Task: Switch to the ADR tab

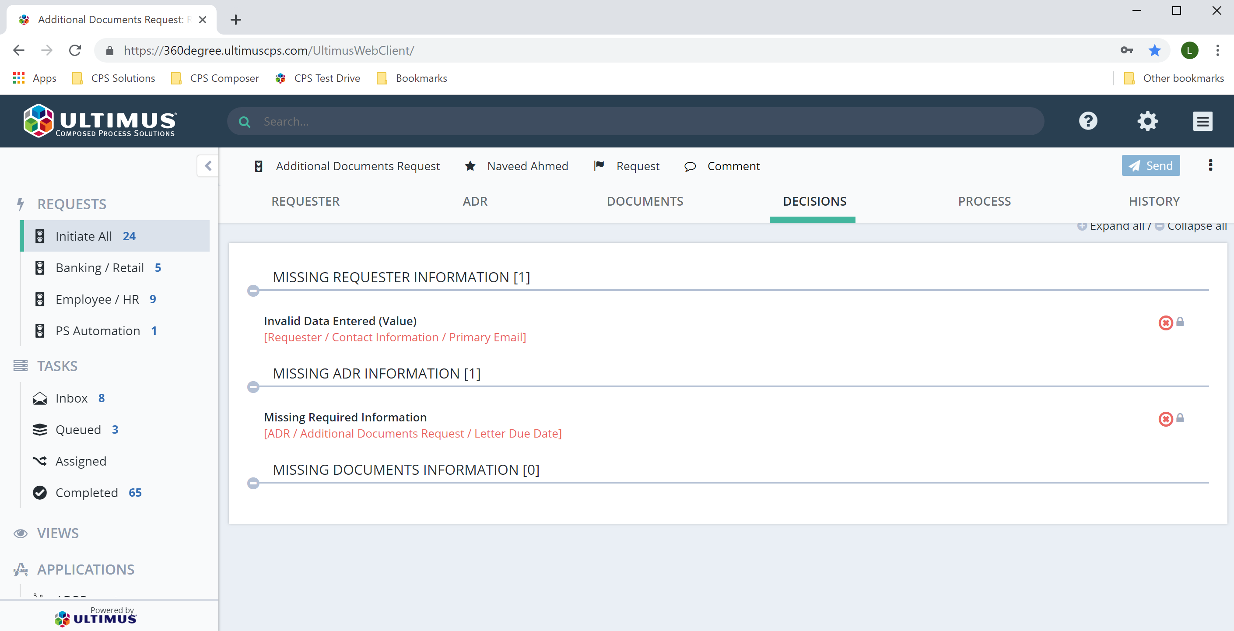Action: click(x=475, y=201)
